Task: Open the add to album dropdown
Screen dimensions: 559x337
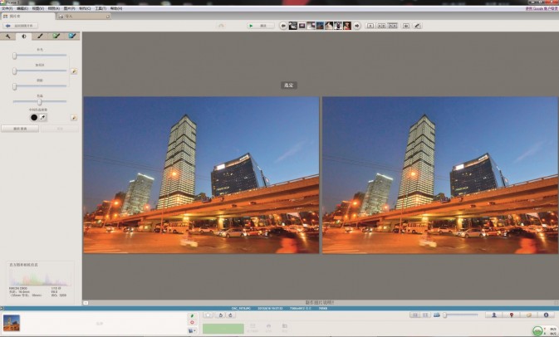Action: click(x=192, y=330)
